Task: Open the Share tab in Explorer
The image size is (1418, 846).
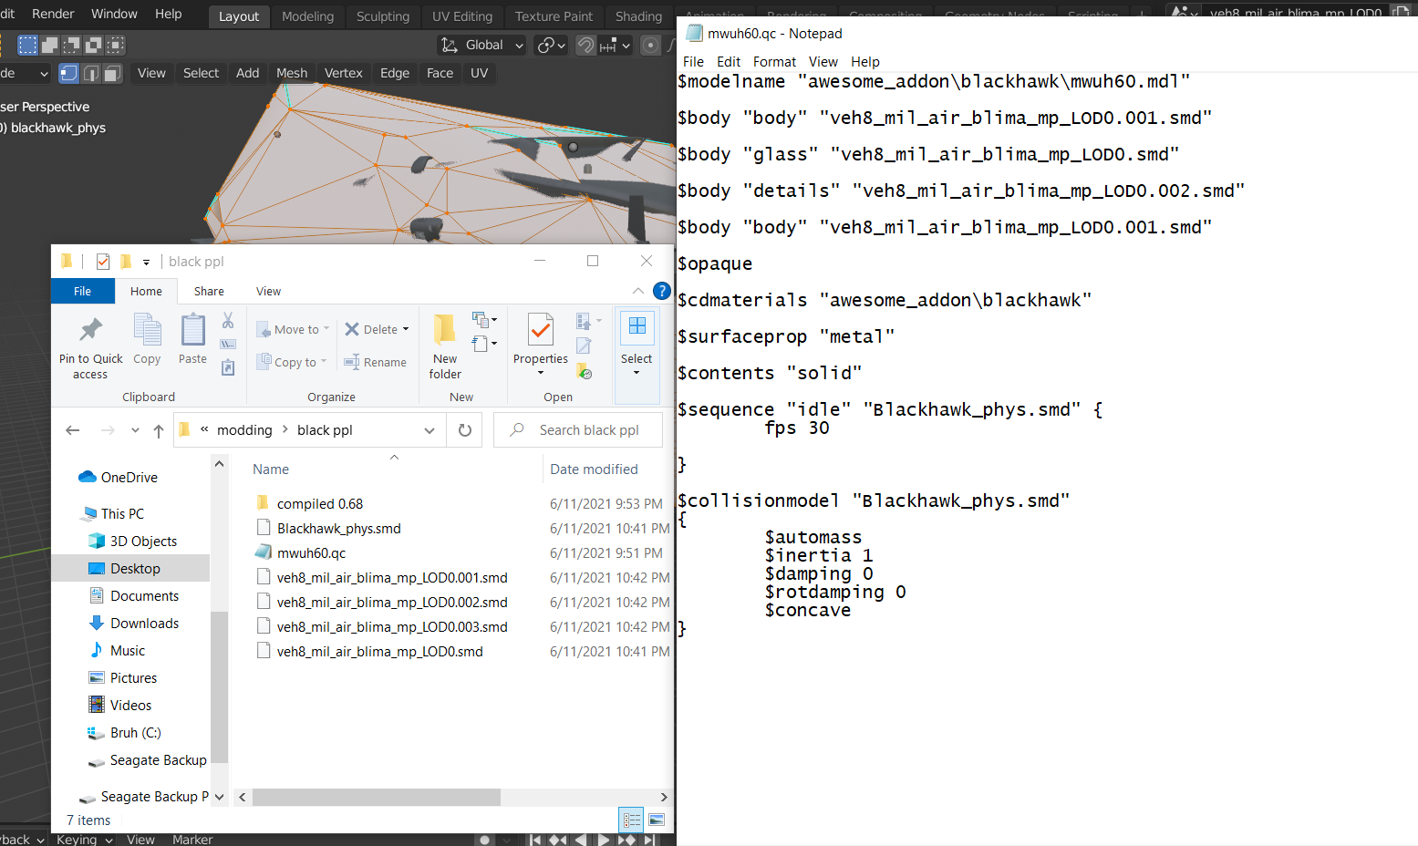Action: [209, 291]
